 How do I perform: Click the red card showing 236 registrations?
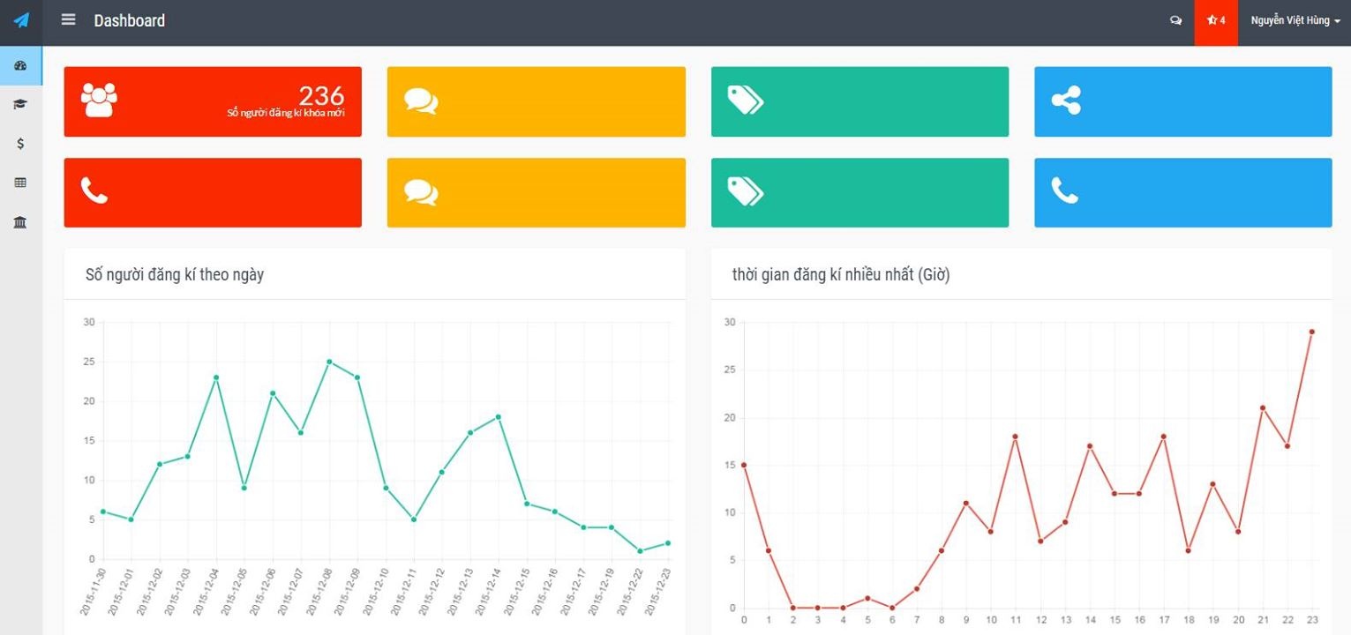[213, 101]
